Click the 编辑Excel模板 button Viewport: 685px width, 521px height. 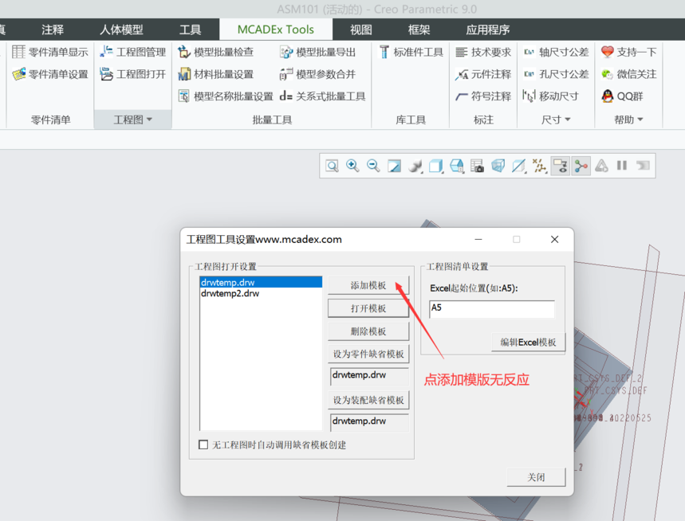[528, 342]
